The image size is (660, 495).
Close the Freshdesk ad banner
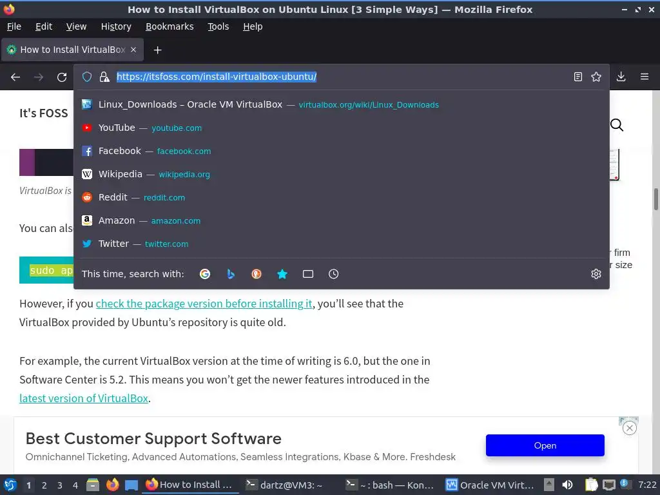pos(629,429)
